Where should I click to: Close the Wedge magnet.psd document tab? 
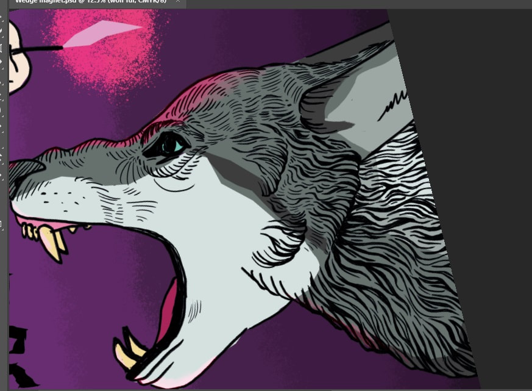click(x=177, y=1)
